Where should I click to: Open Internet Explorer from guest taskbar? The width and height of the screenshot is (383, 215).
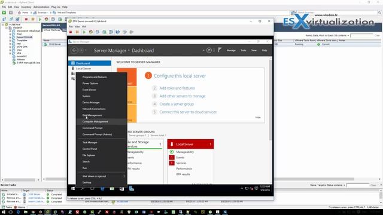(102, 189)
